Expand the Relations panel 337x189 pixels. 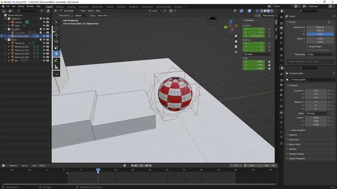coord(293,135)
